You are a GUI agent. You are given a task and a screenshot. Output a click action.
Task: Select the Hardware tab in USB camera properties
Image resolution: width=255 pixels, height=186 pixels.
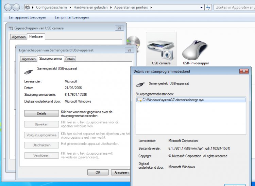click(x=36, y=36)
